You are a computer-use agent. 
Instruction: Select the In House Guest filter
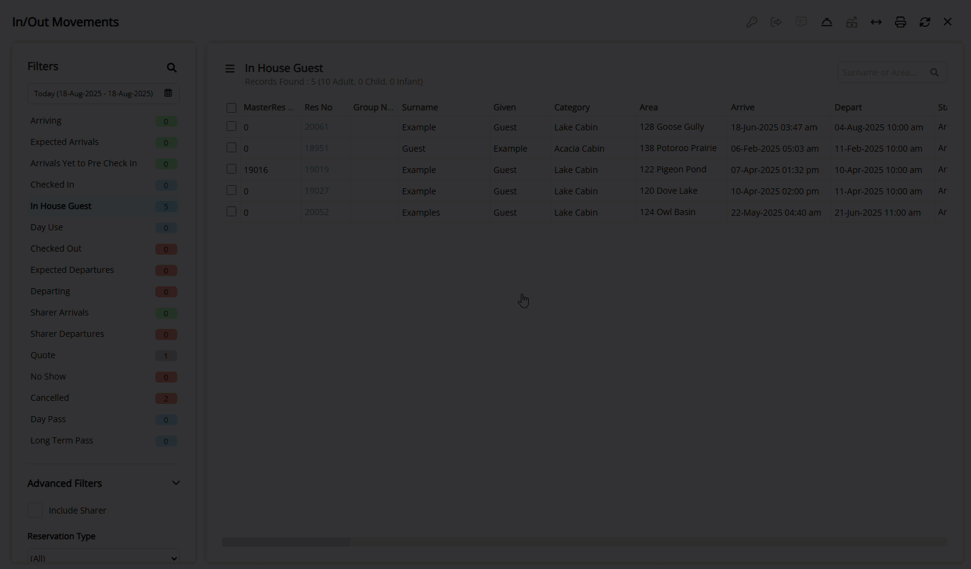(104, 206)
